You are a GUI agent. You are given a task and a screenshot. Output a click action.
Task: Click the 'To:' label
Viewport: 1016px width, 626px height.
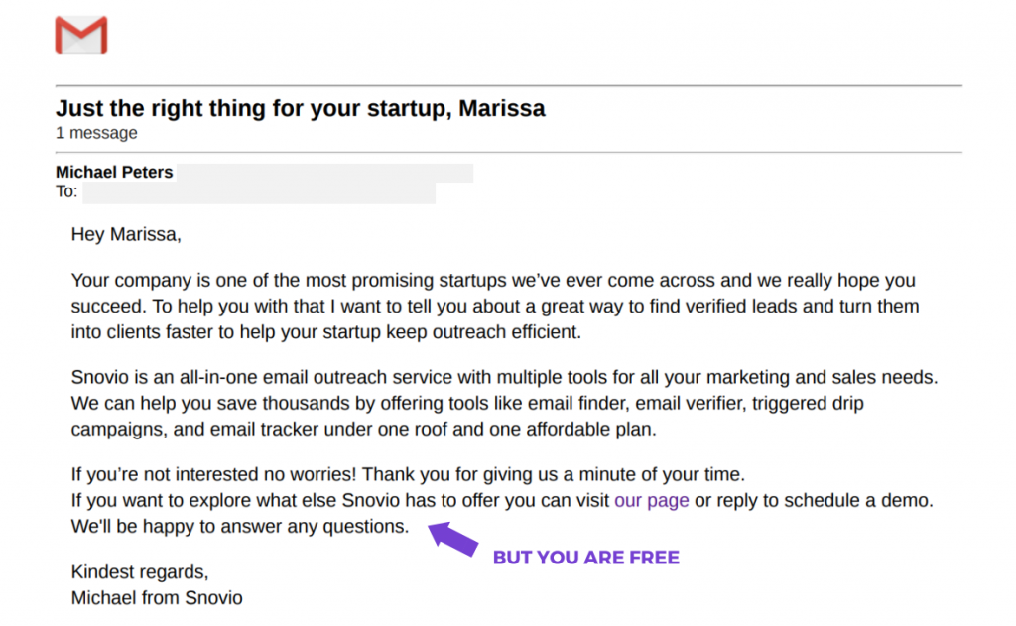66,191
